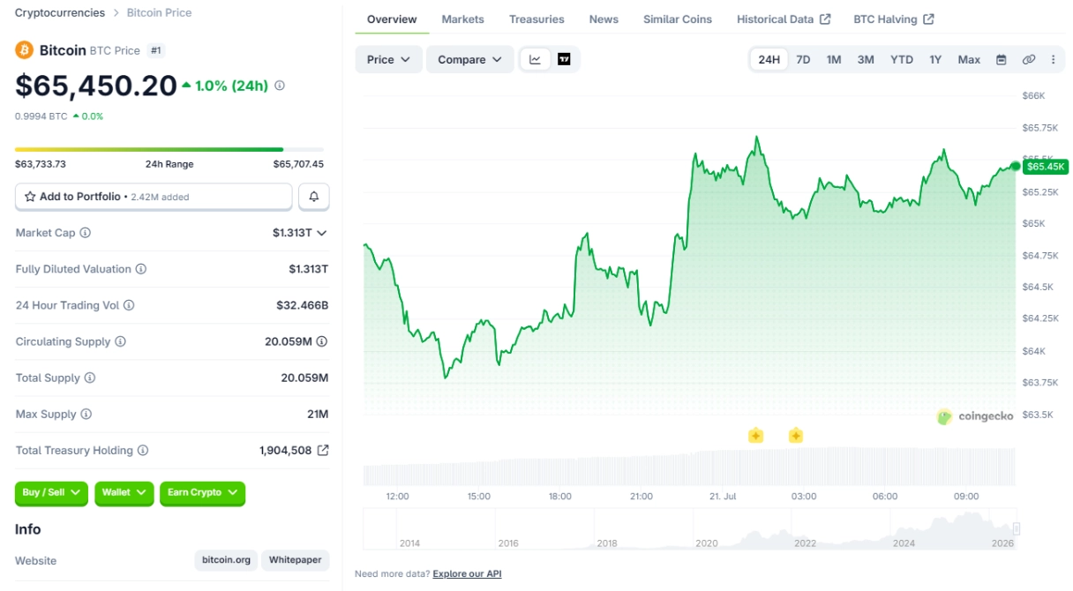Image resolution: width=1073 pixels, height=591 pixels.
Task: Open chart more options menu
Action: 1053,59
